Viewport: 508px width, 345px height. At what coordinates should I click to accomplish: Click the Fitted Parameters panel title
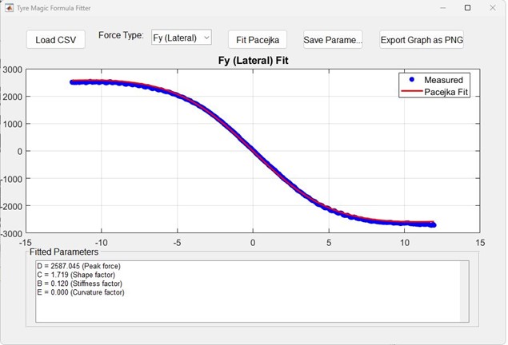[64, 252]
